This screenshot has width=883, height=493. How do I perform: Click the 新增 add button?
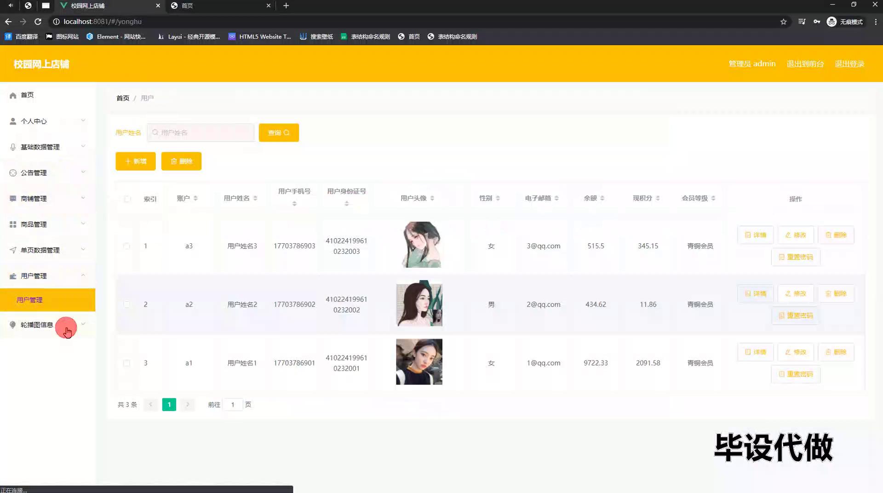pyautogui.click(x=136, y=161)
